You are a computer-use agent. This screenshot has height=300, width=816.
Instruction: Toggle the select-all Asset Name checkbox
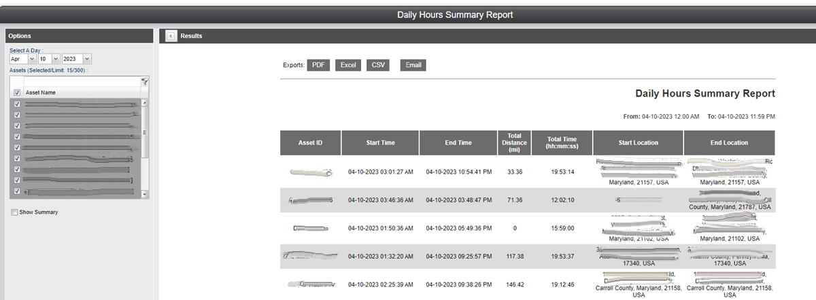(x=16, y=92)
